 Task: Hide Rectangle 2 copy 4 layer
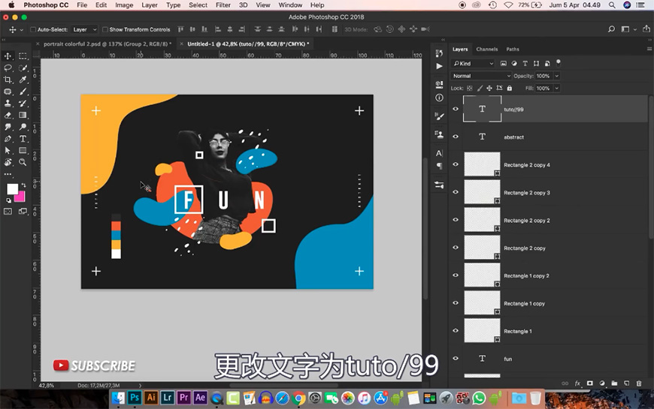456,164
